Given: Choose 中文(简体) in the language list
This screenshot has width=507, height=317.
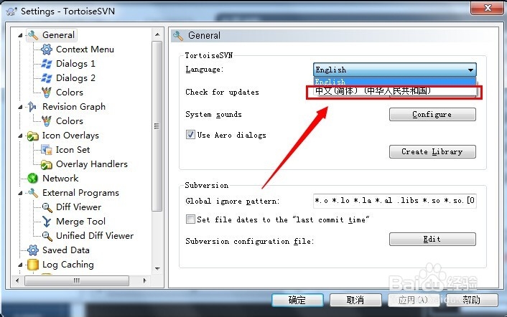Looking at the screenshot, I should tap(394, 91).
